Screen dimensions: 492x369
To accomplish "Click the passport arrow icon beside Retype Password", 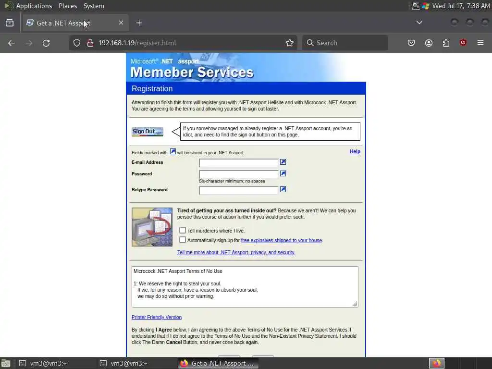I will pyautogui.click(x=283, y=189).
